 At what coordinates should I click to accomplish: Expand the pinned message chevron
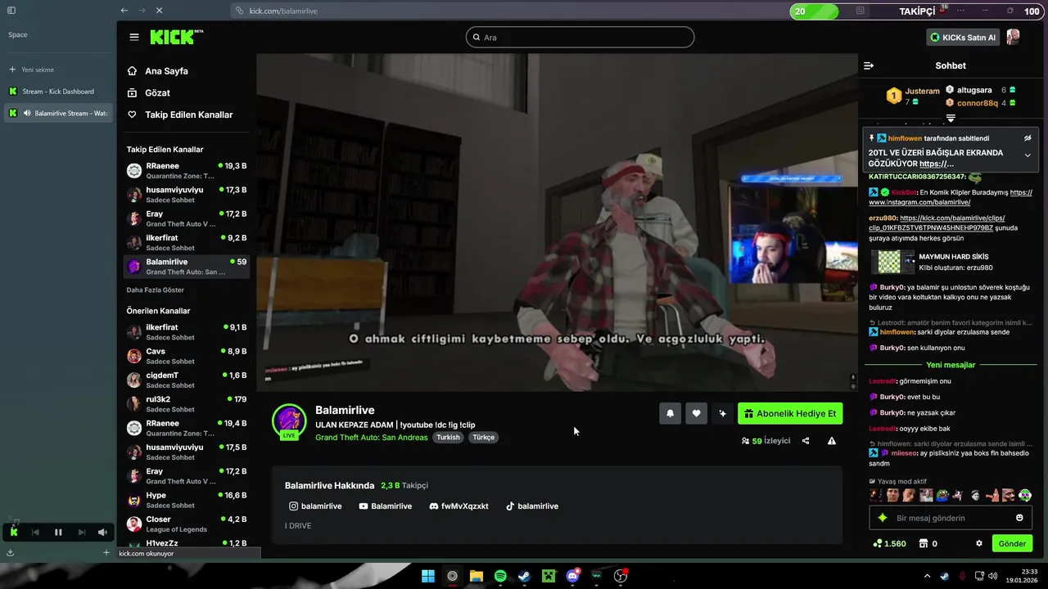[1028, 155]
